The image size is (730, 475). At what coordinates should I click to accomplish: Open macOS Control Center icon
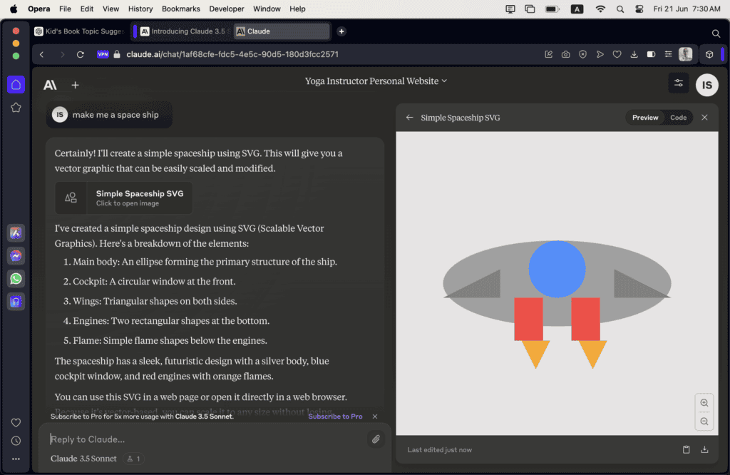[639, 9]
